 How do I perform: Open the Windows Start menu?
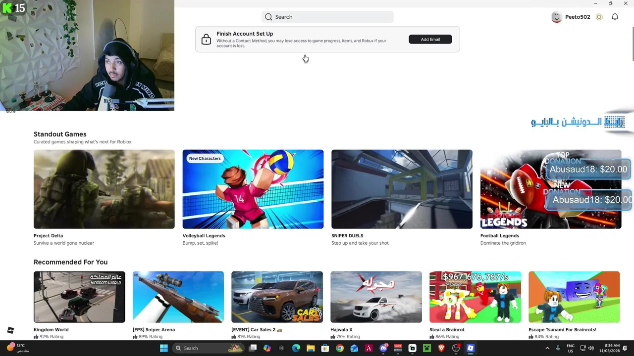coord(164,348)
